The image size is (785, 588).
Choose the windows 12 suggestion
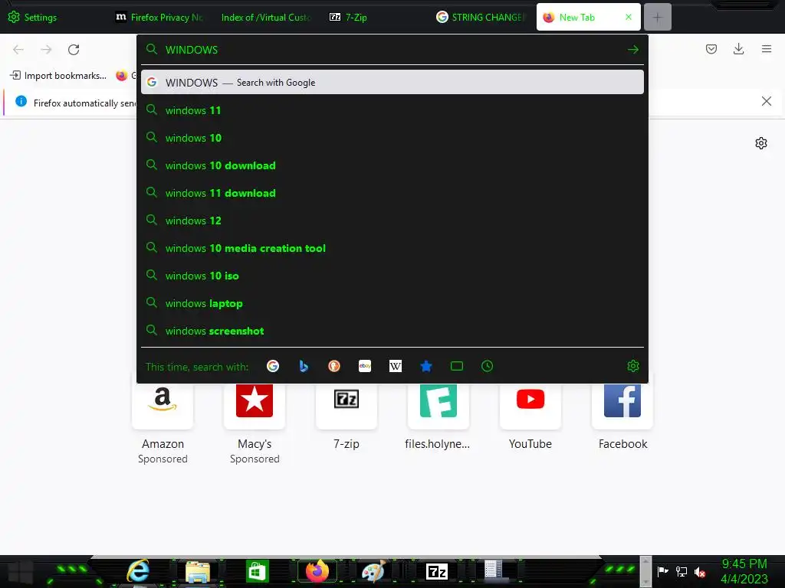pos(392,220)
